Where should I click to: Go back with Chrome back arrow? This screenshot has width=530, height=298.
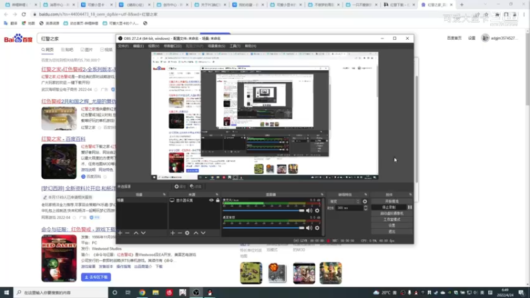coord(6,14)
